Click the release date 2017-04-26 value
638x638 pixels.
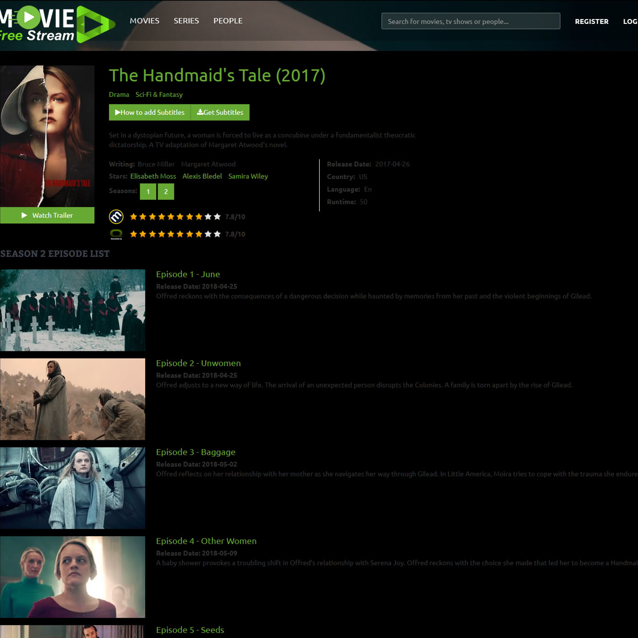pyautogui.click(x=392, y=164)
